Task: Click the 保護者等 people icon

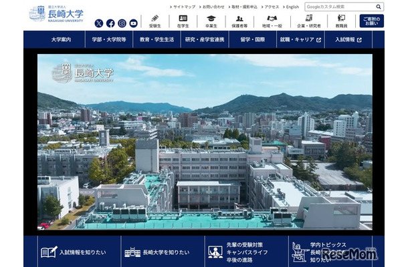Action: coord(239,19)
